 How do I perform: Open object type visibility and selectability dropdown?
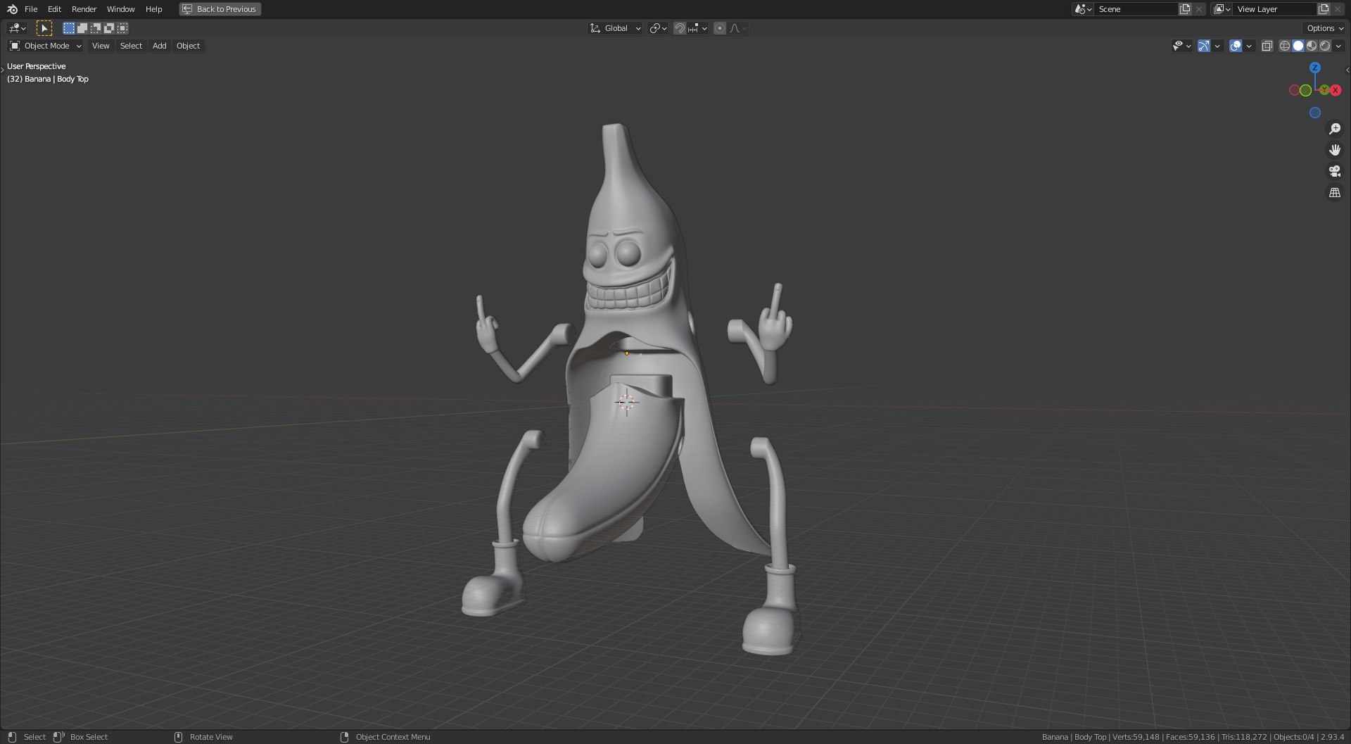[1182, 46]
